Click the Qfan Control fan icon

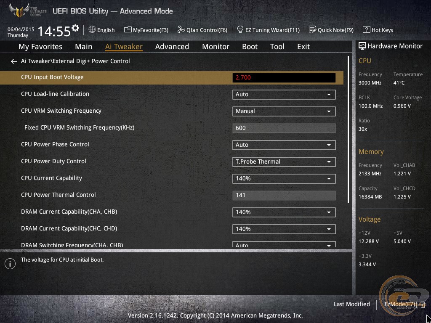181,30
